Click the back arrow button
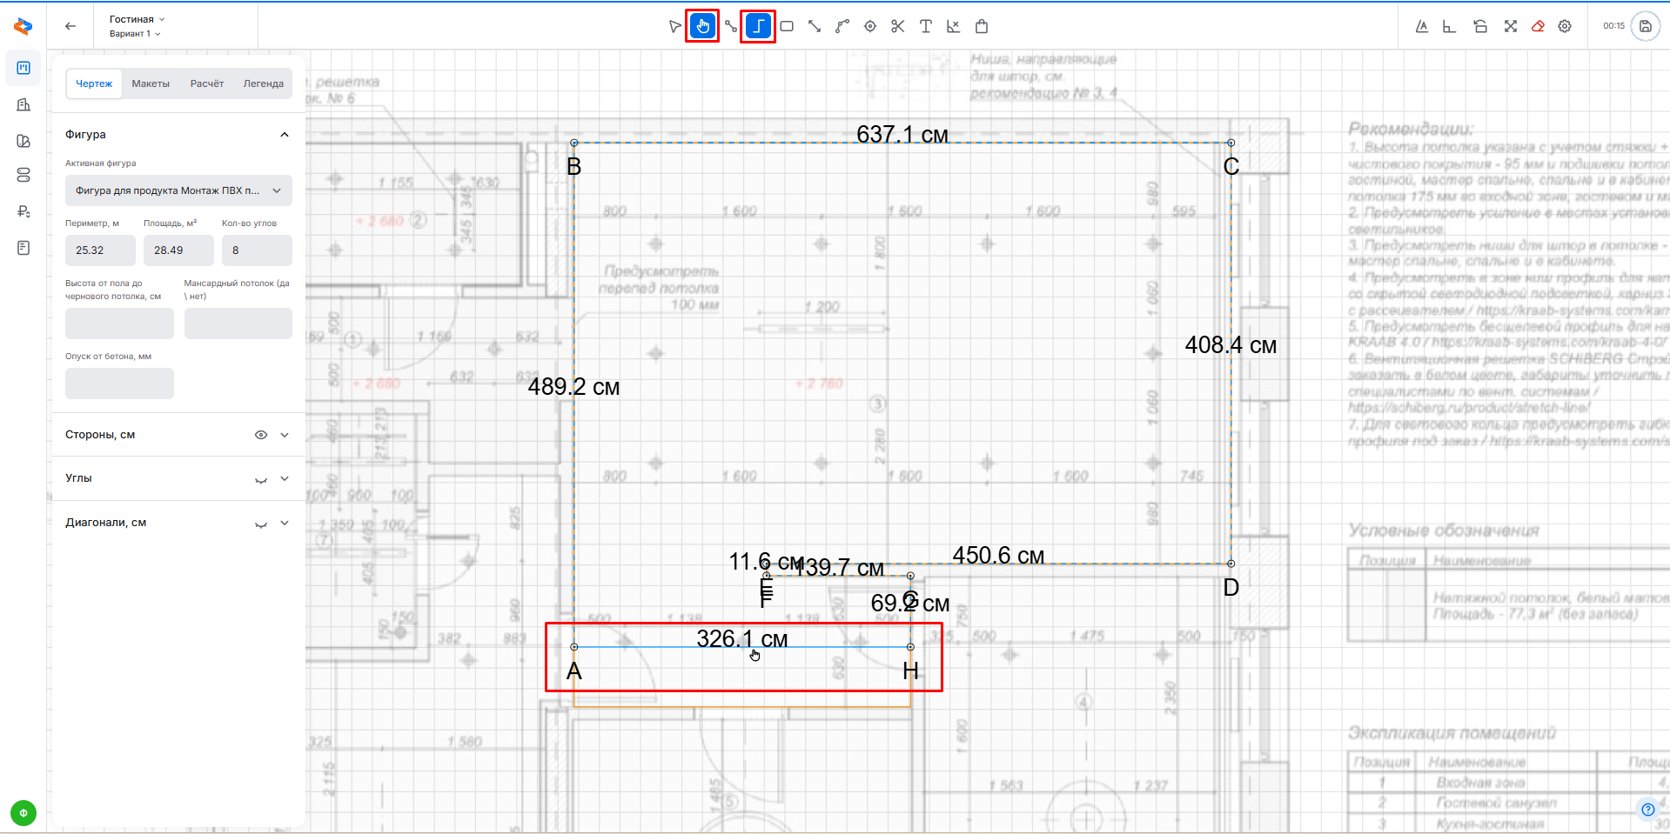The image size is (1670, 834). 70,26
